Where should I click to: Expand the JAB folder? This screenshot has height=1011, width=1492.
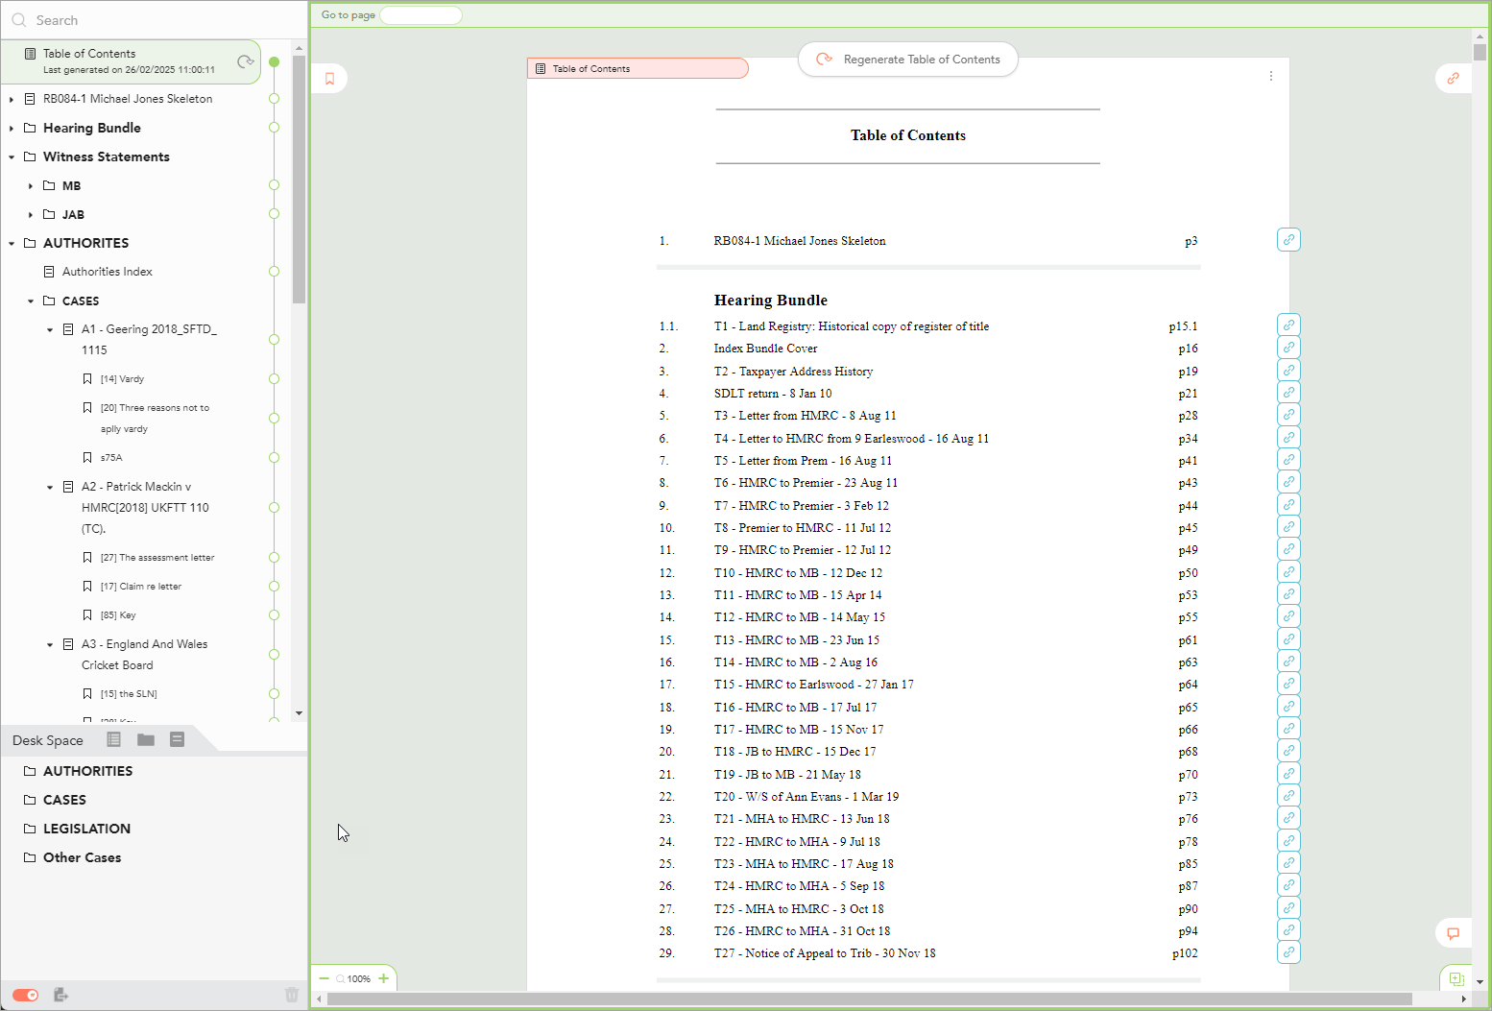[31, 214]
